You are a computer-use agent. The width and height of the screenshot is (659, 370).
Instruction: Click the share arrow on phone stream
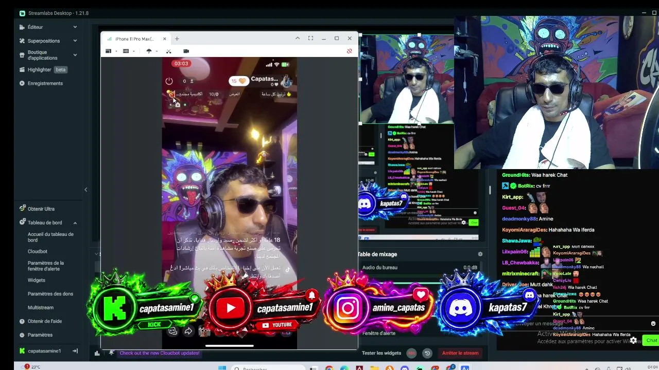[x=188, y=331]
